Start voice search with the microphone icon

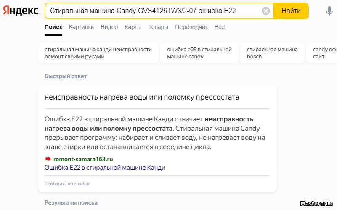point(329,11)
